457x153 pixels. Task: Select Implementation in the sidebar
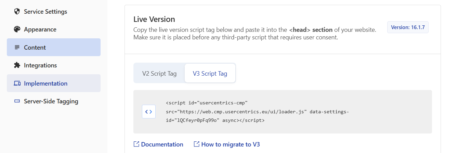54,83
